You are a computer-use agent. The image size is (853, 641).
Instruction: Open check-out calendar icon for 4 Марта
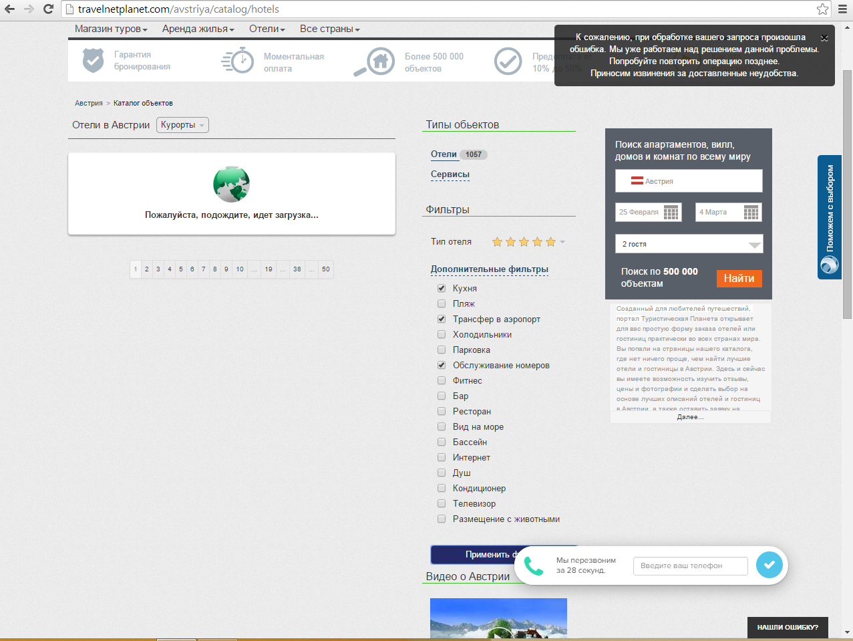click(751, 213)
